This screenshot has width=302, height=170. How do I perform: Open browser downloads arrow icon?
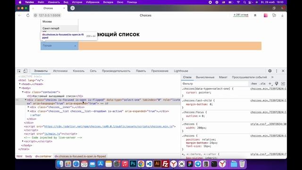pyautogui.click(x=282, y=16)
